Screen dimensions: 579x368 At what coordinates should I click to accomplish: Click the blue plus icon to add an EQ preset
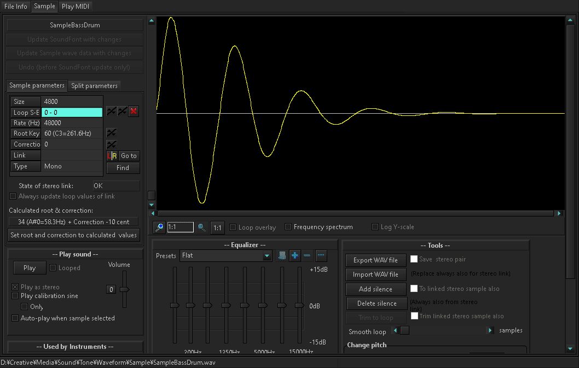(x=295, y=255)
